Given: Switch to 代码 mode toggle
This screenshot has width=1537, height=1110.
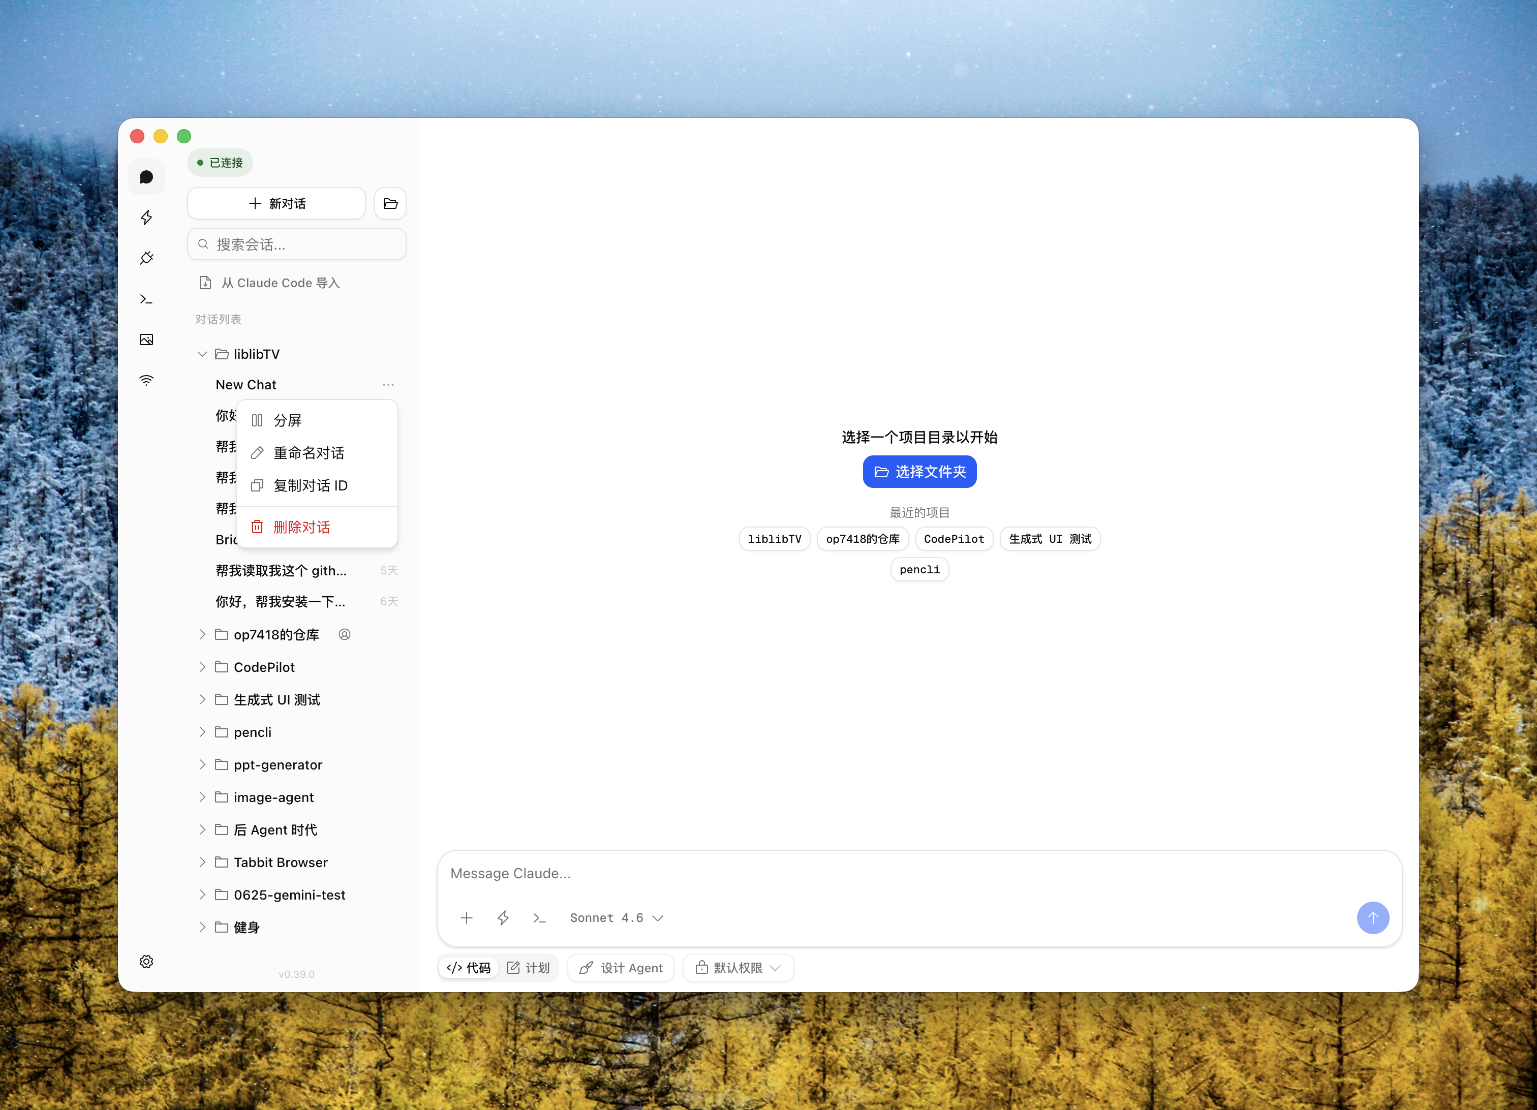Looking at the screenshot, I should [x=469, y=968].
